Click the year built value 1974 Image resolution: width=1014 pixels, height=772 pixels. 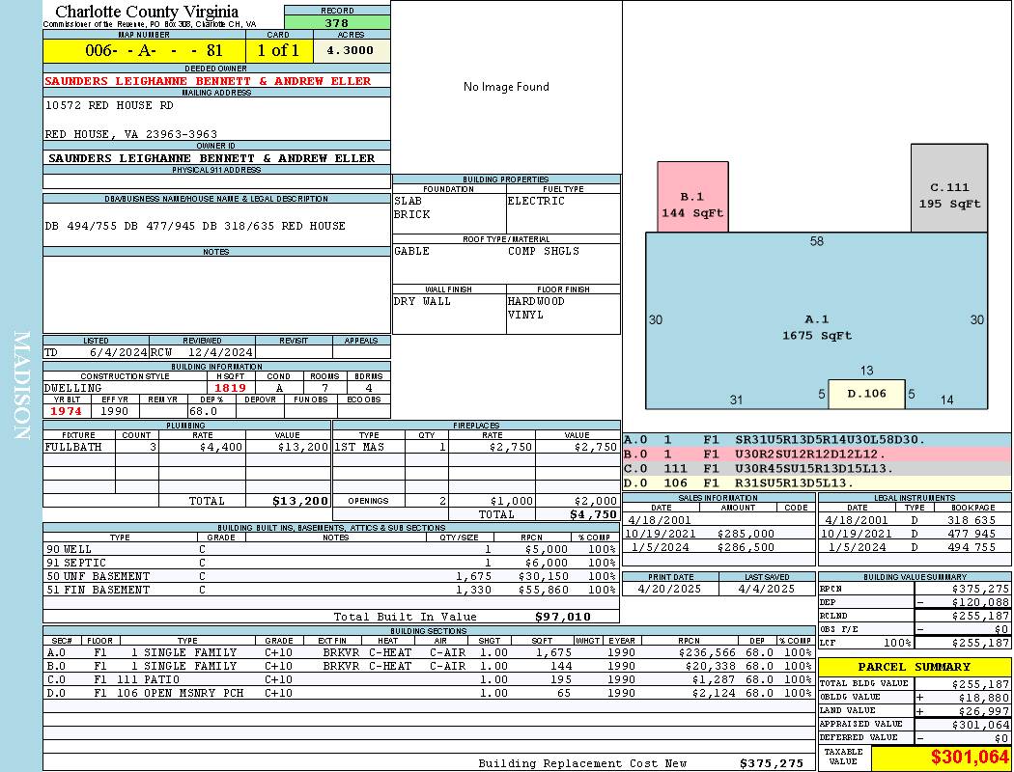(x=66, y=411)
